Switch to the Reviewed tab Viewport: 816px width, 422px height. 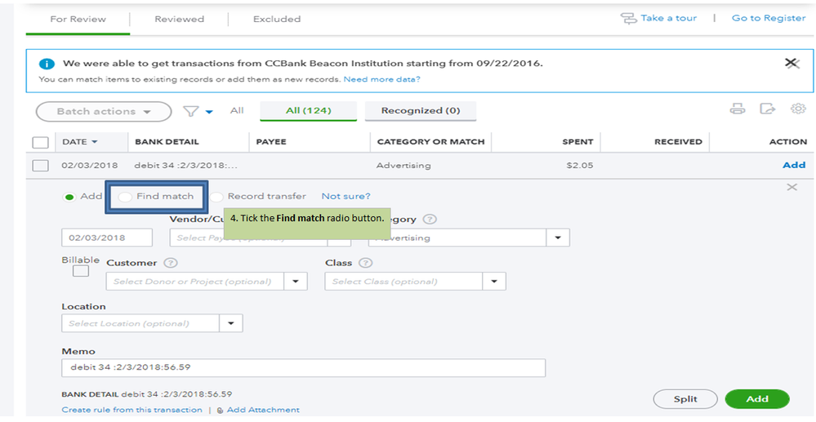coord(179,19)
